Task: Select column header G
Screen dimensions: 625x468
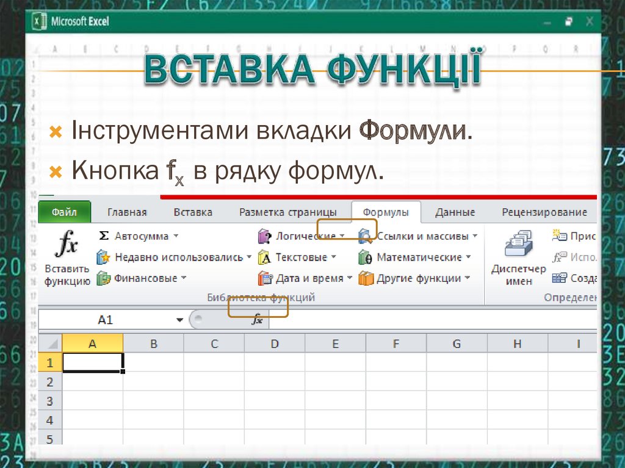Action: [457, 344]
